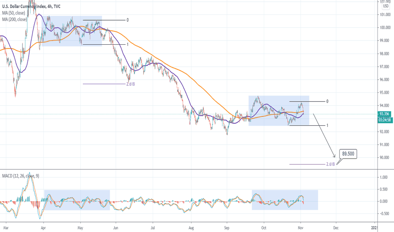Click the May label on time axis
394x232 pixels.
pos(80,228)
